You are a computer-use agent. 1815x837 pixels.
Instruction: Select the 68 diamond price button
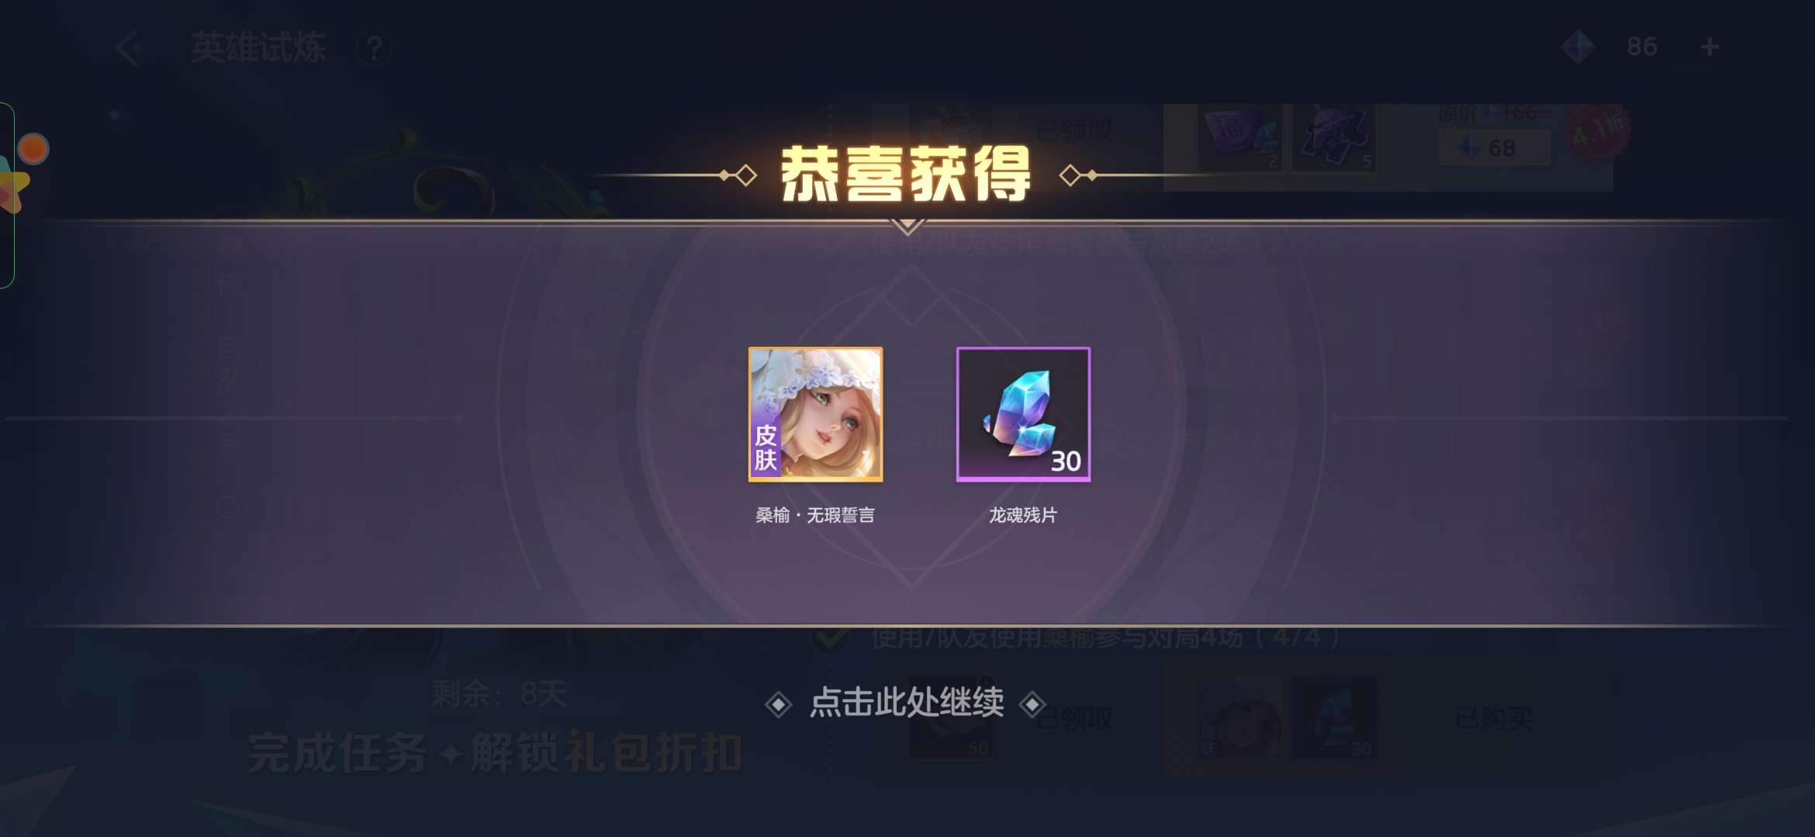pos(1494,147)
